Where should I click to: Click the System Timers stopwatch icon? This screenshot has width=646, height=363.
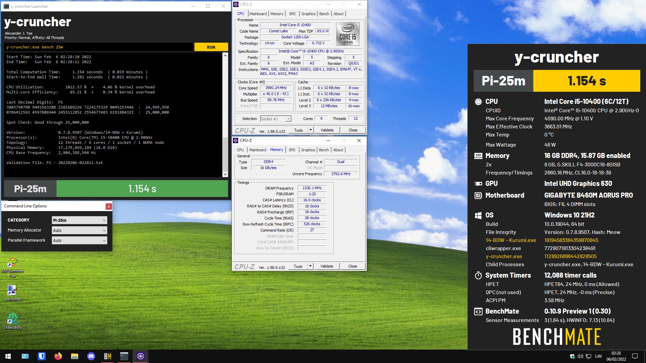coord(478,275)
